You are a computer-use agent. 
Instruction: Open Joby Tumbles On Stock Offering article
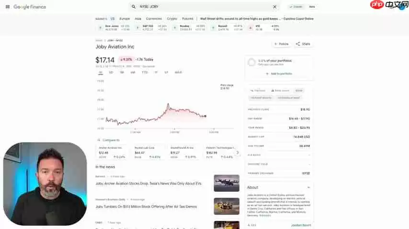pyautogui.click(x=146, y=207)
